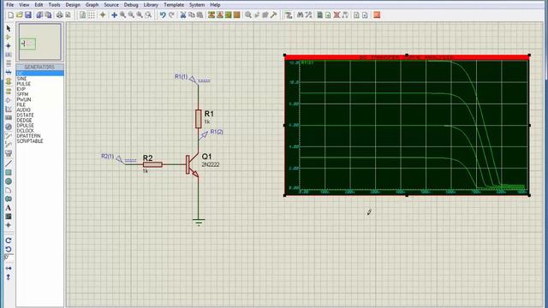Click the Rotate Clockwise icon
Screen dimensions: 548x308
tap(9, 240)
